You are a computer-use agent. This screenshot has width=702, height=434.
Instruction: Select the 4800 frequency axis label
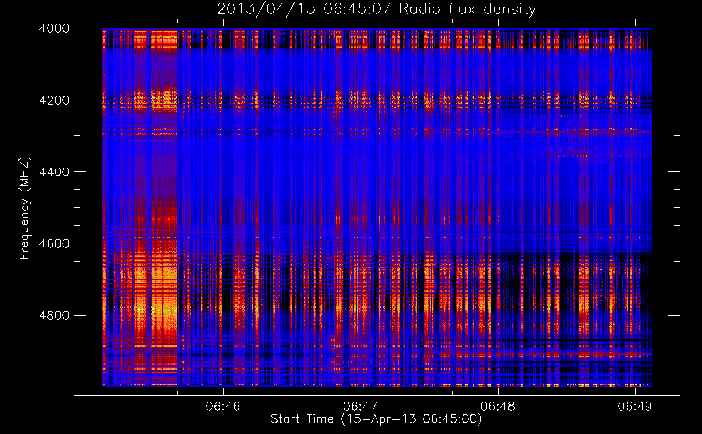54,315
